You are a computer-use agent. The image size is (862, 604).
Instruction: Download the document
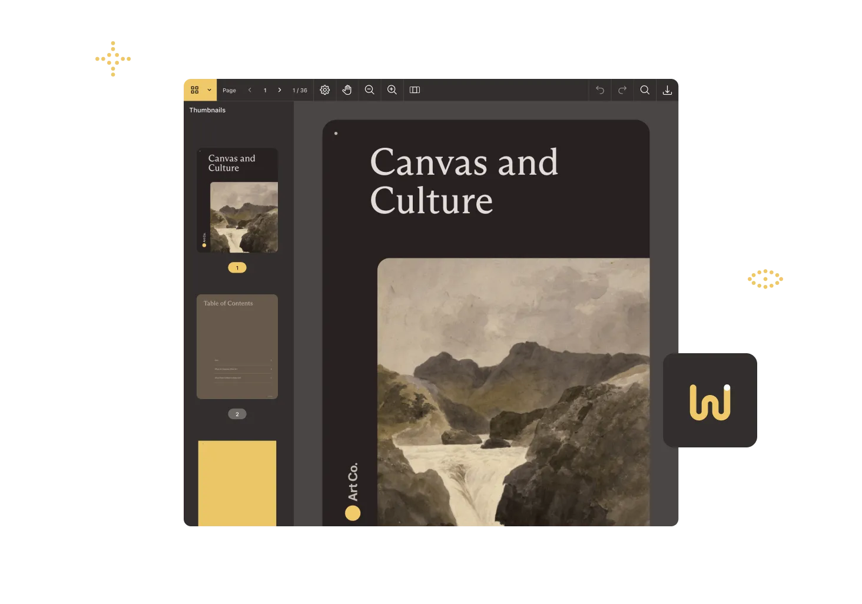point(667,90)
